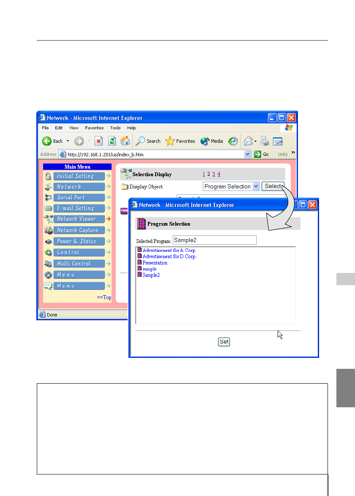The width and height of the screenshot is (355, 496).
Task: Click the Selected Program text field
Action: point(215,240)
